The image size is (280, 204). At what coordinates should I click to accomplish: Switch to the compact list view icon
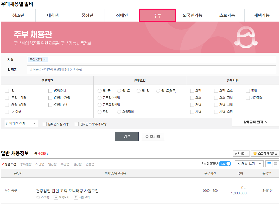(276, 164)
